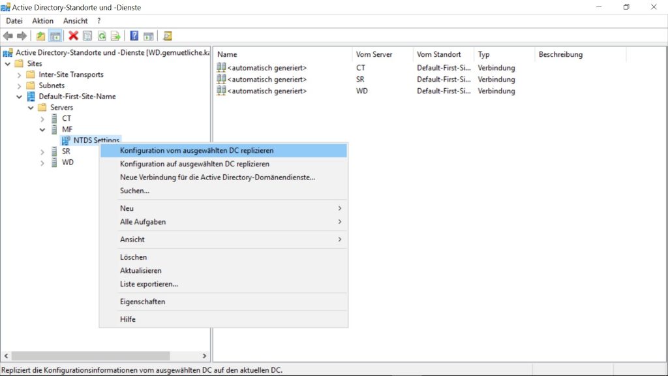Collapse the Servers node
Viewport: 668px width, 376px height.
pyautogui.click(x=31, y=108)
